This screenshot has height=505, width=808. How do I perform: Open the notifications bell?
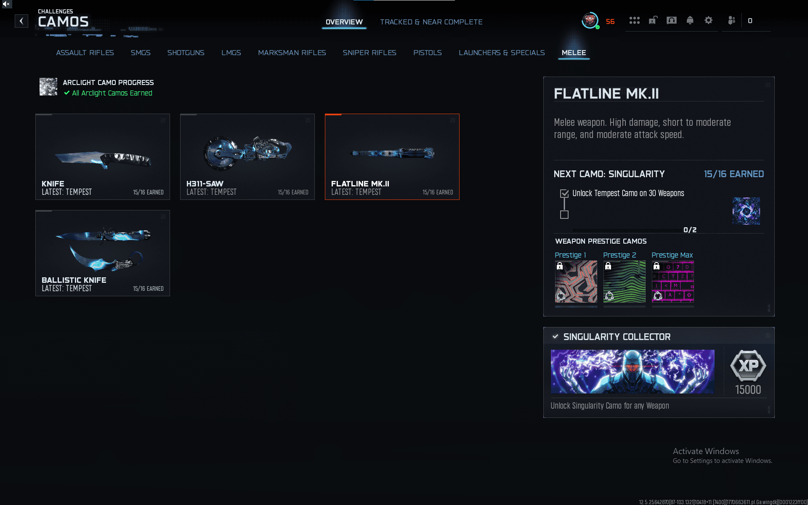pyautogui.click(x=690, y=20)
